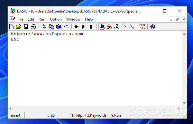Click the horizontal scrollbar left arrow
The height and width of the screenshot is (124, 193).
coord(10,109)
